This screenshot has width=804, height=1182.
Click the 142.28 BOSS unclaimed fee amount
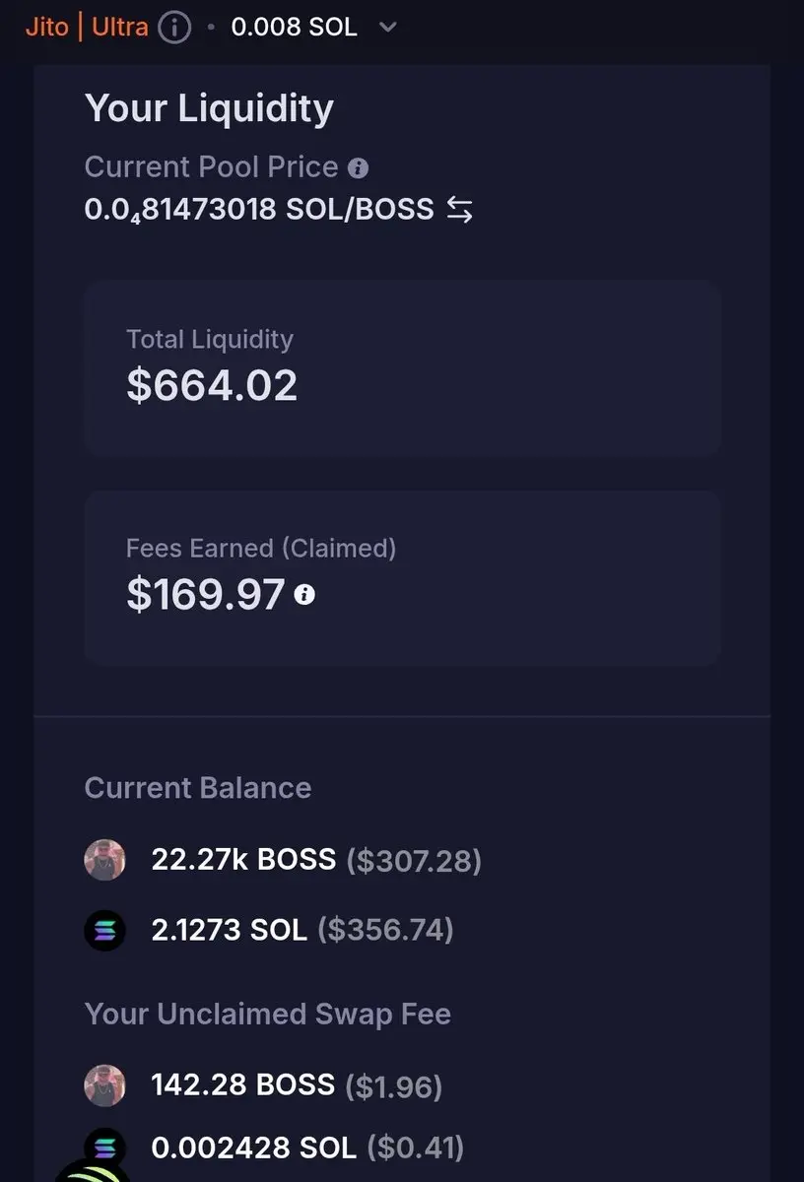[243, 1085]
